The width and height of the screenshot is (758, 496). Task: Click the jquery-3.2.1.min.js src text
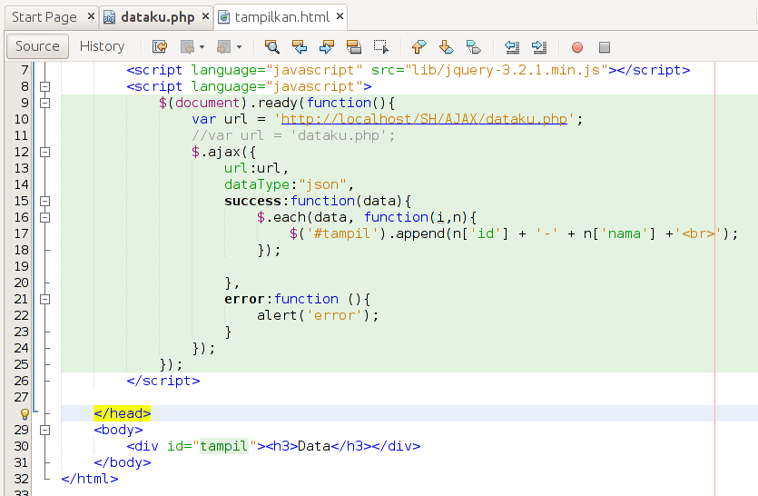click(507, 70)
